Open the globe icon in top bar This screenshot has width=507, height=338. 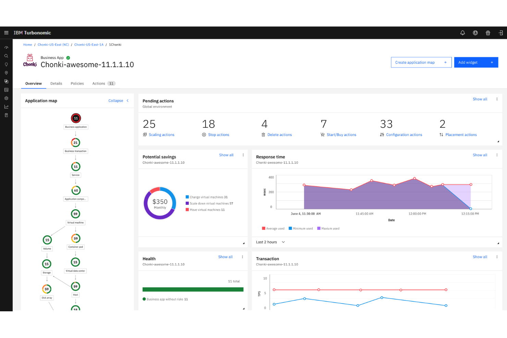click(x=475, y=33)
